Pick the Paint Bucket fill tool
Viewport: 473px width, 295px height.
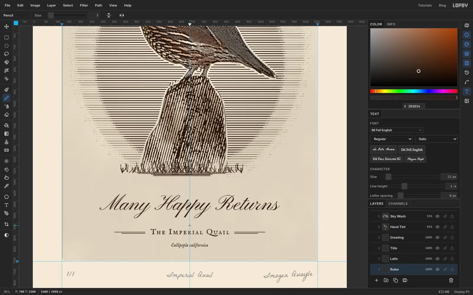pyautogui.click(x=7, y=125)
